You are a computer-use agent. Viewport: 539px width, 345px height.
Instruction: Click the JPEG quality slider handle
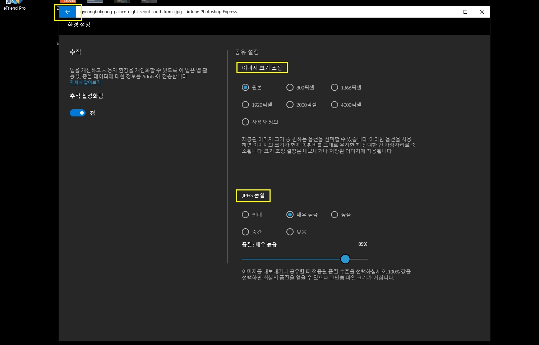coord(345,259)
